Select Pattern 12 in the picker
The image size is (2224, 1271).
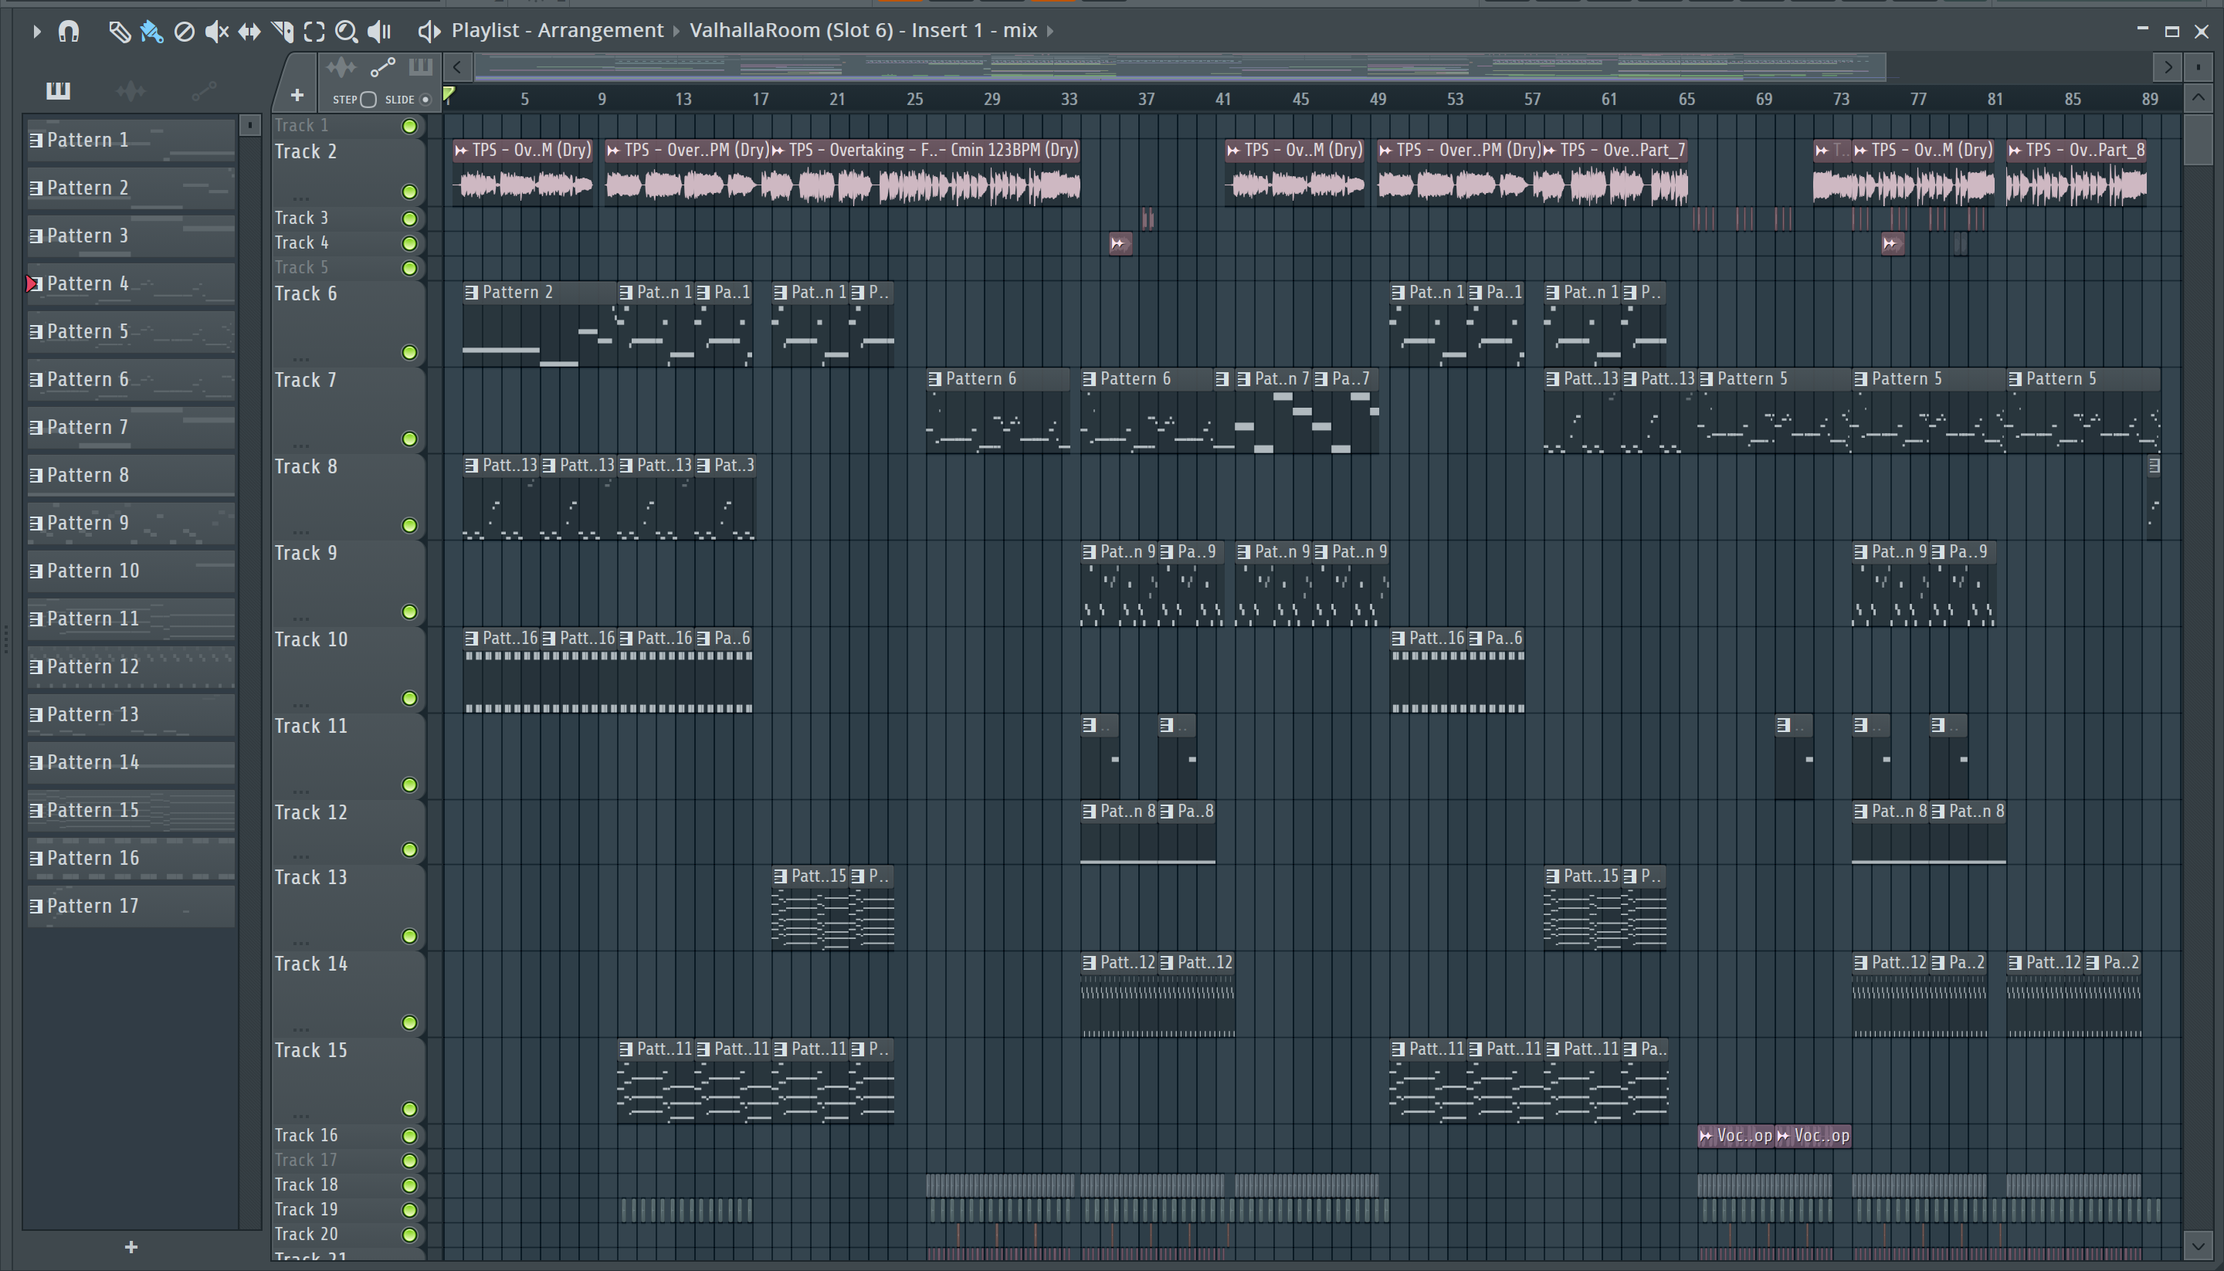(x=131, y=667)
